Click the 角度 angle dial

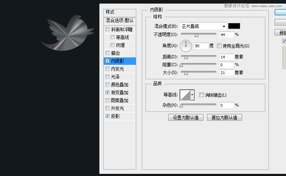[186, 46]
